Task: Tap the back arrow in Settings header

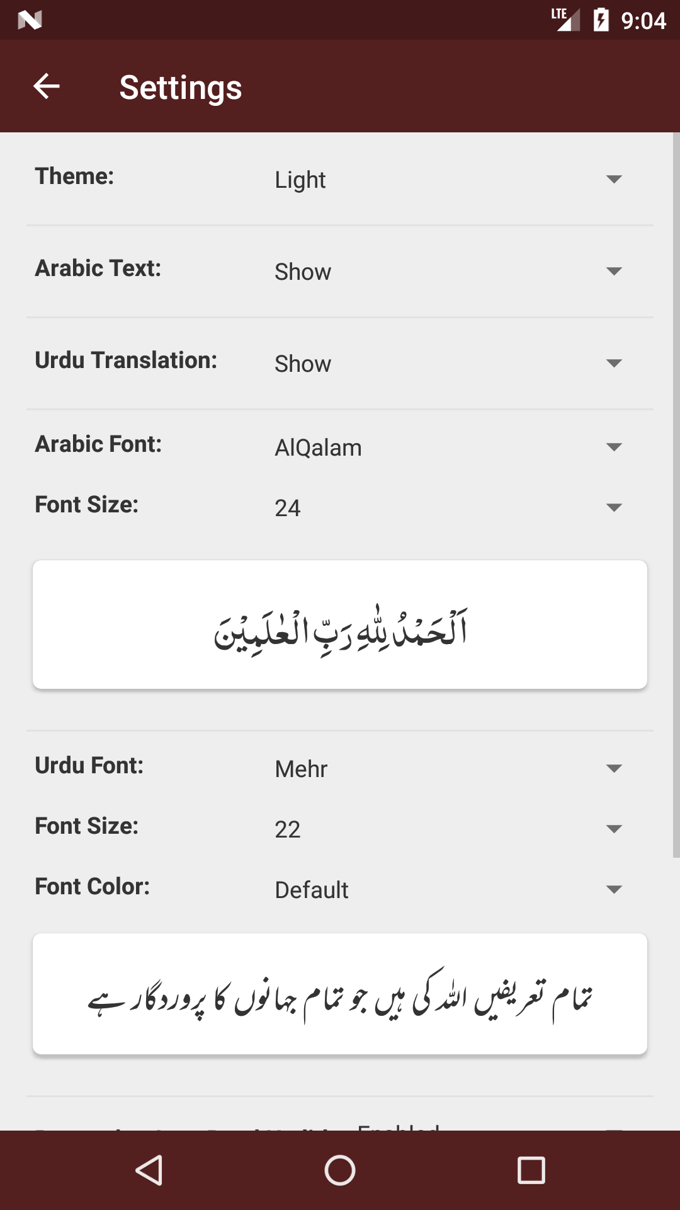Action: coord(47,86)
